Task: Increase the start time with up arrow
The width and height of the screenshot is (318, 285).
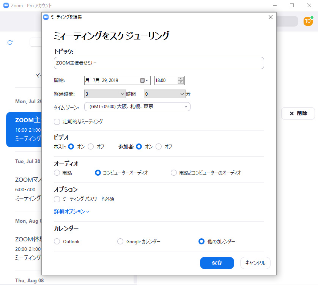Action: (x=181, y=79)
